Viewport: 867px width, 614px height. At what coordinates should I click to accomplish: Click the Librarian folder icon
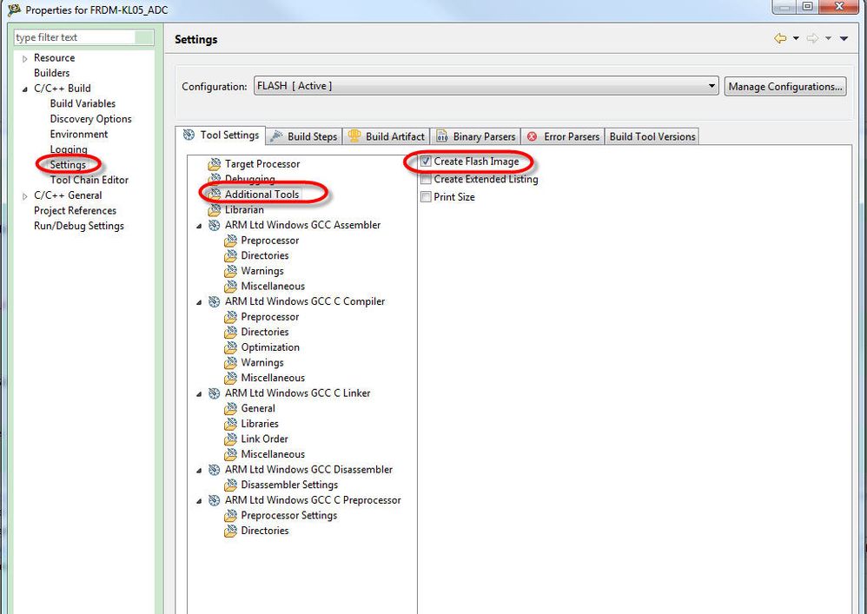(x=214, y=210)
